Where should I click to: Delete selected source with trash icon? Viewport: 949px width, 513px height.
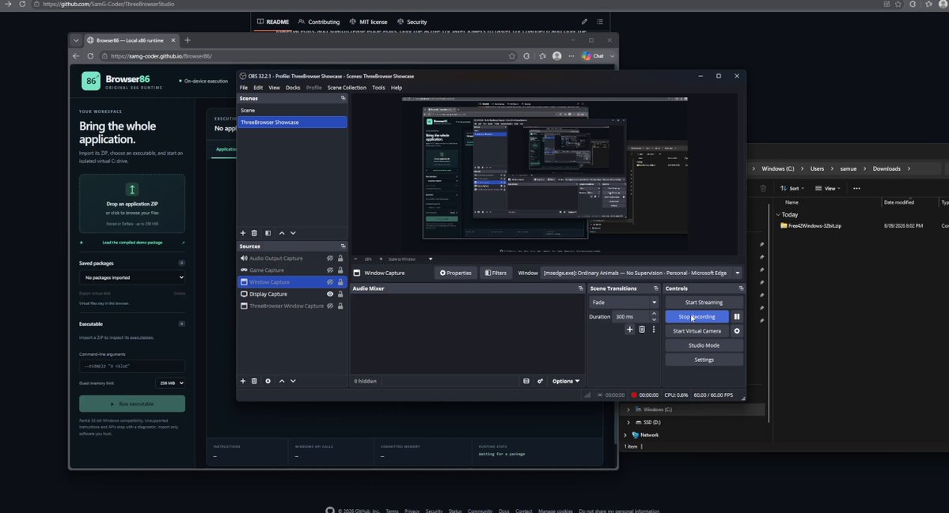pyautogui.click(x=254, y=381)
